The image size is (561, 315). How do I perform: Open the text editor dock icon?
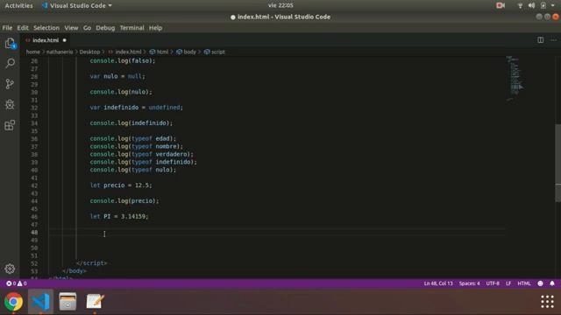(x=95, y=302)
